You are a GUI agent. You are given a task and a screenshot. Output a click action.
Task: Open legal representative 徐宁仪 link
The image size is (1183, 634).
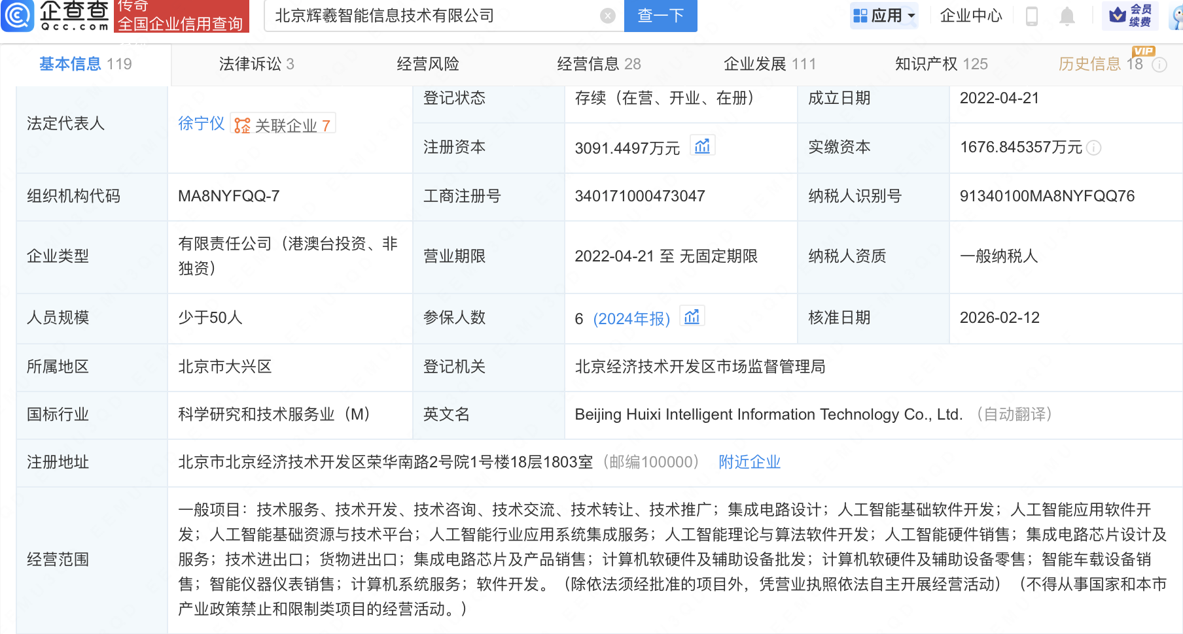[x=201, y=124]
